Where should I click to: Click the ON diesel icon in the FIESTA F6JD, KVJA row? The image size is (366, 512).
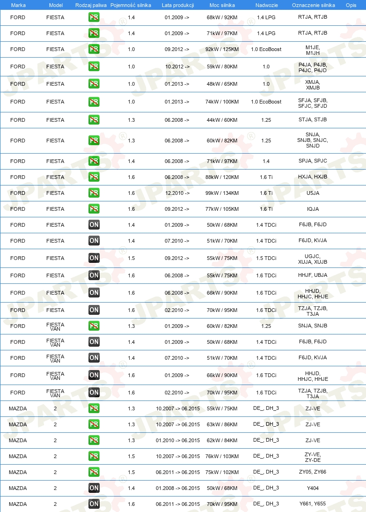point(94,241)
